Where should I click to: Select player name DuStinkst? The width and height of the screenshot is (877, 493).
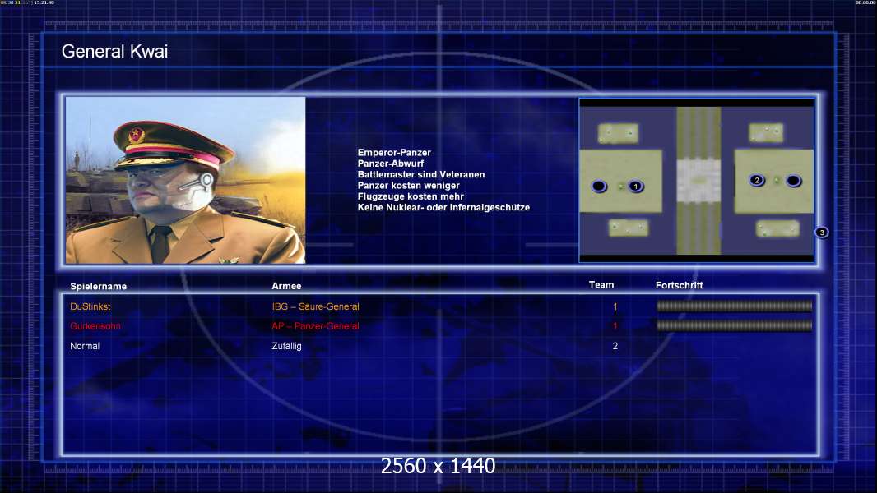(x=90, y=306)
